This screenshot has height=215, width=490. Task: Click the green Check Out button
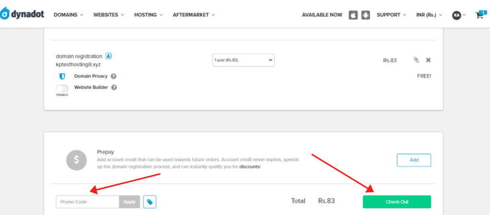(x=397, y=202)
